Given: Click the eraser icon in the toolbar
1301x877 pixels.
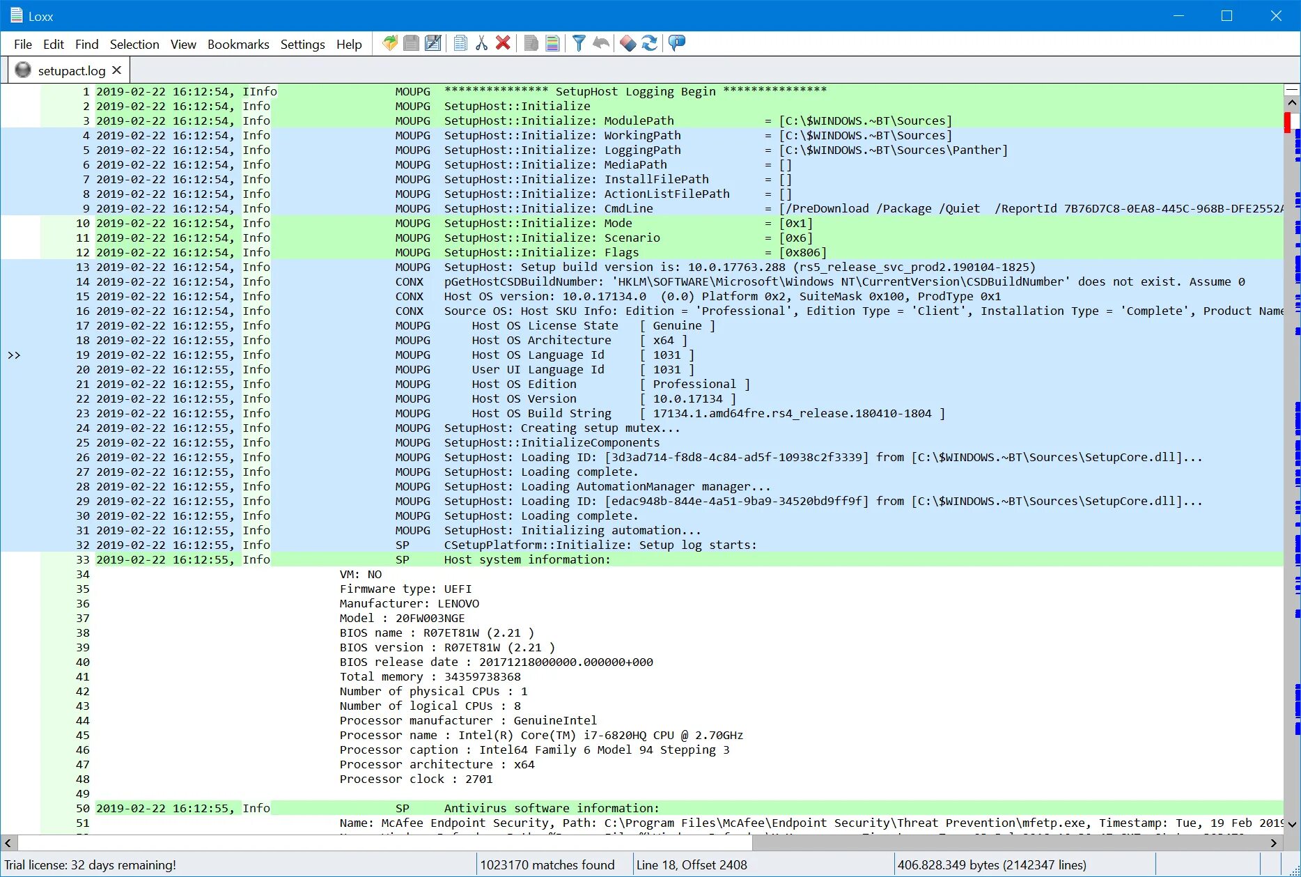Looking at the screenshot, I should 628,43.
